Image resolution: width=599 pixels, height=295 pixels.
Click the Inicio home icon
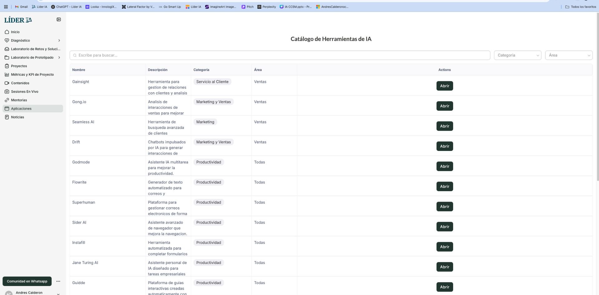(x=7, y=32)
